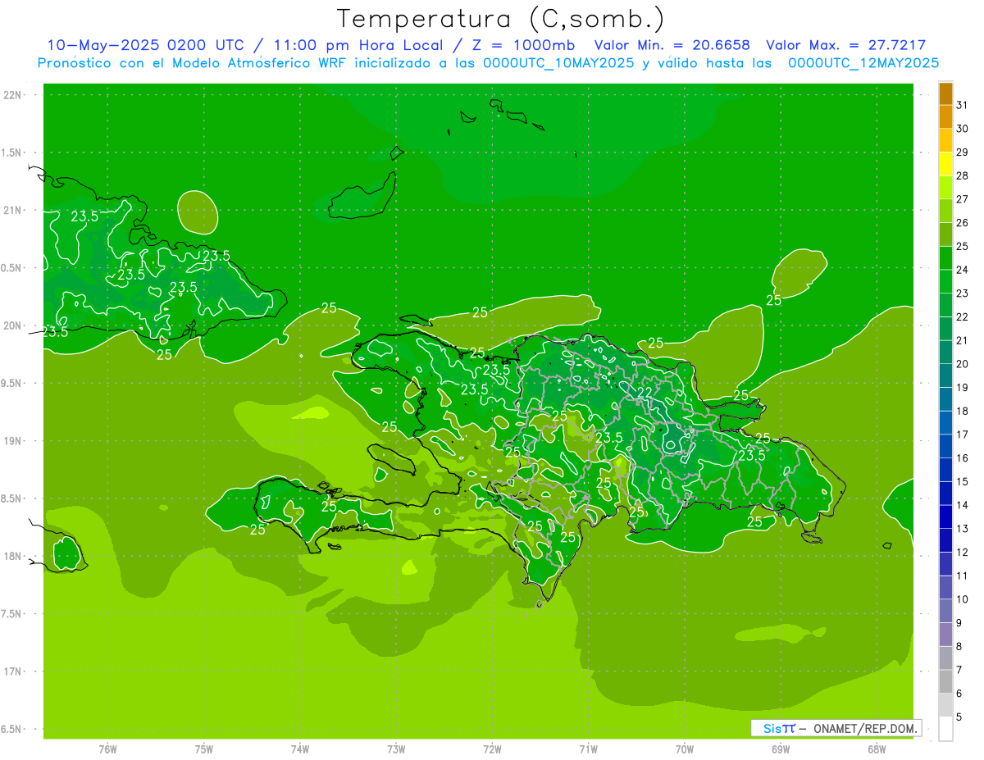Click the "72W" longitude axis label
This screenshot has width=984, height=760.
(x=492, y=749)
